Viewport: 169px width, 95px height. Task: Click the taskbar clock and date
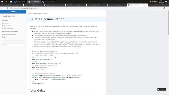[x=161, y=2]
